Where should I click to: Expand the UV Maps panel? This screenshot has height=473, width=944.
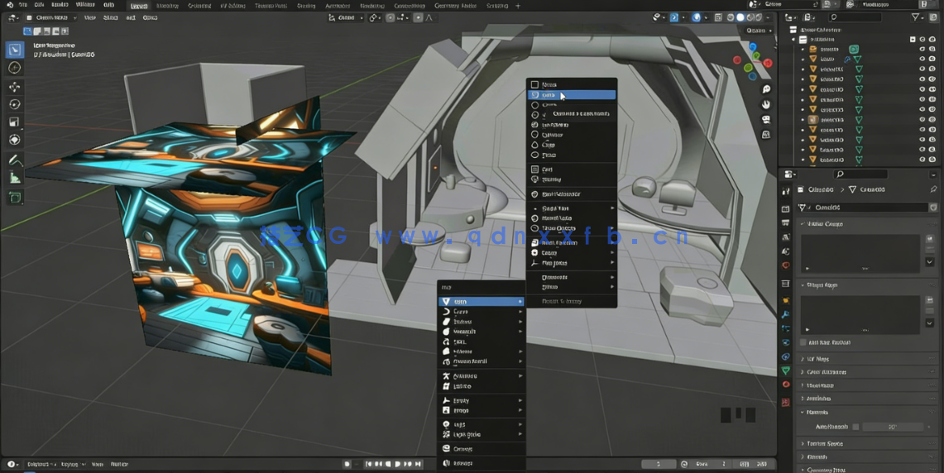[816, 359]
